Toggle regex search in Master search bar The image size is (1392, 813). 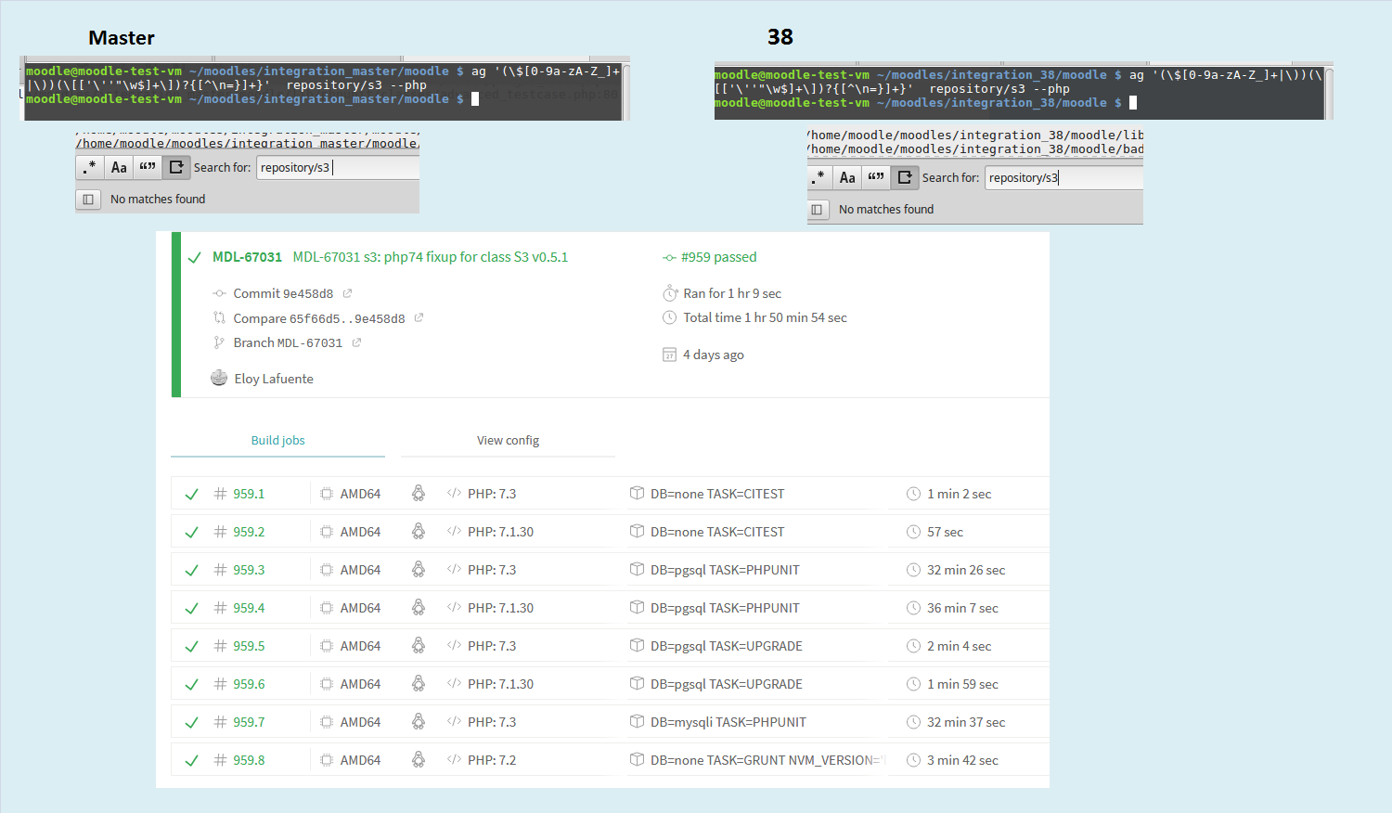[89, 167]
